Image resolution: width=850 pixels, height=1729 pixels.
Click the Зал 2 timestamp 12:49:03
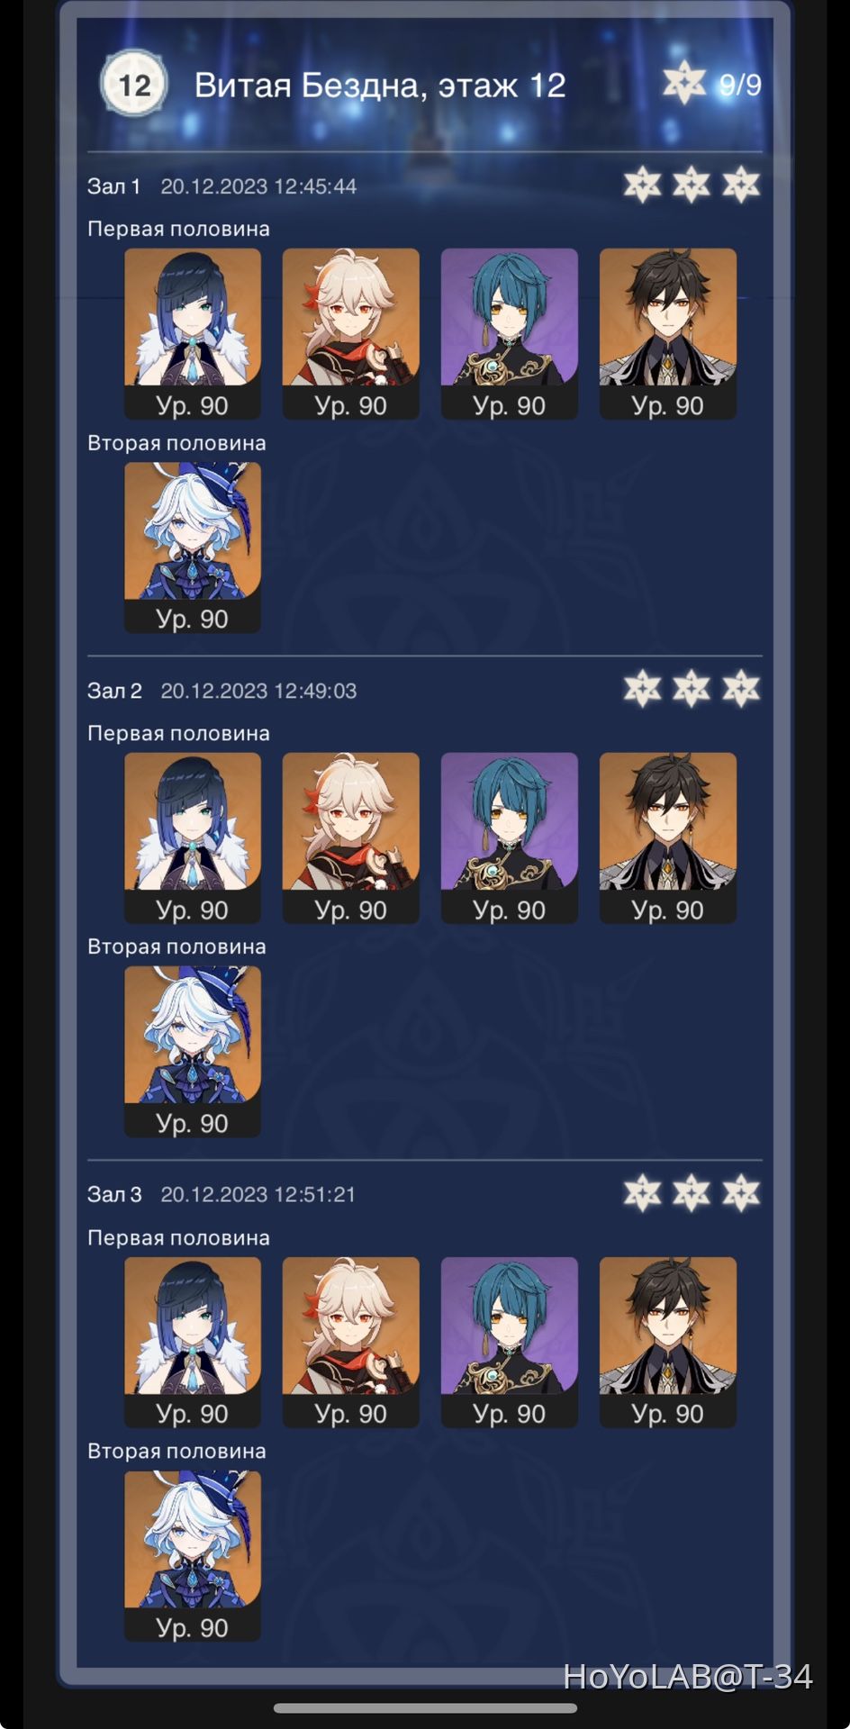258,691
